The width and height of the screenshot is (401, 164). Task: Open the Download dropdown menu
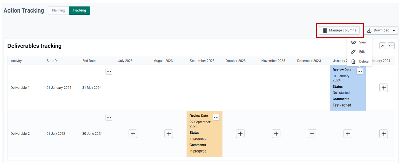(381, 30)
